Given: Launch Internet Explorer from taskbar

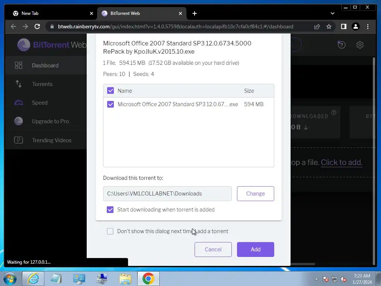Looking at the screenshot, I should pyautogui.click(x=33, y=279).
